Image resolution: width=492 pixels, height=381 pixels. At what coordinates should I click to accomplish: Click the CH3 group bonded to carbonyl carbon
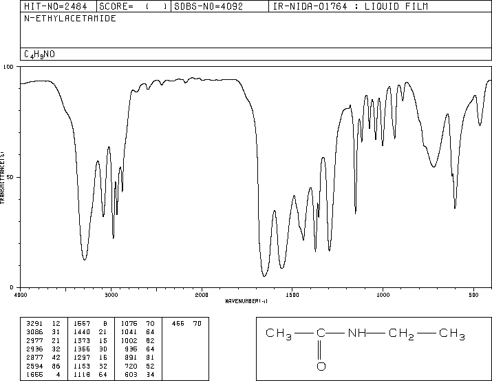click(x=279, y=334)
